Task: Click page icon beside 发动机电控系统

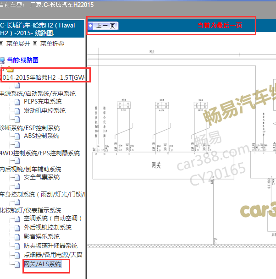Action: pyautogui.click(x=17, y=111)
